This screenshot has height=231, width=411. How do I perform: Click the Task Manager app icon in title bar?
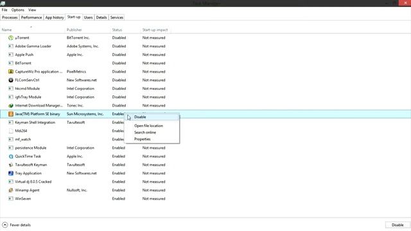(3, 3)
